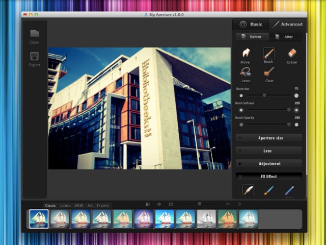Select the fifth teal-tinted sailboat thumbnail
This screenshot has width=326, height=245.
coord(123,219)
